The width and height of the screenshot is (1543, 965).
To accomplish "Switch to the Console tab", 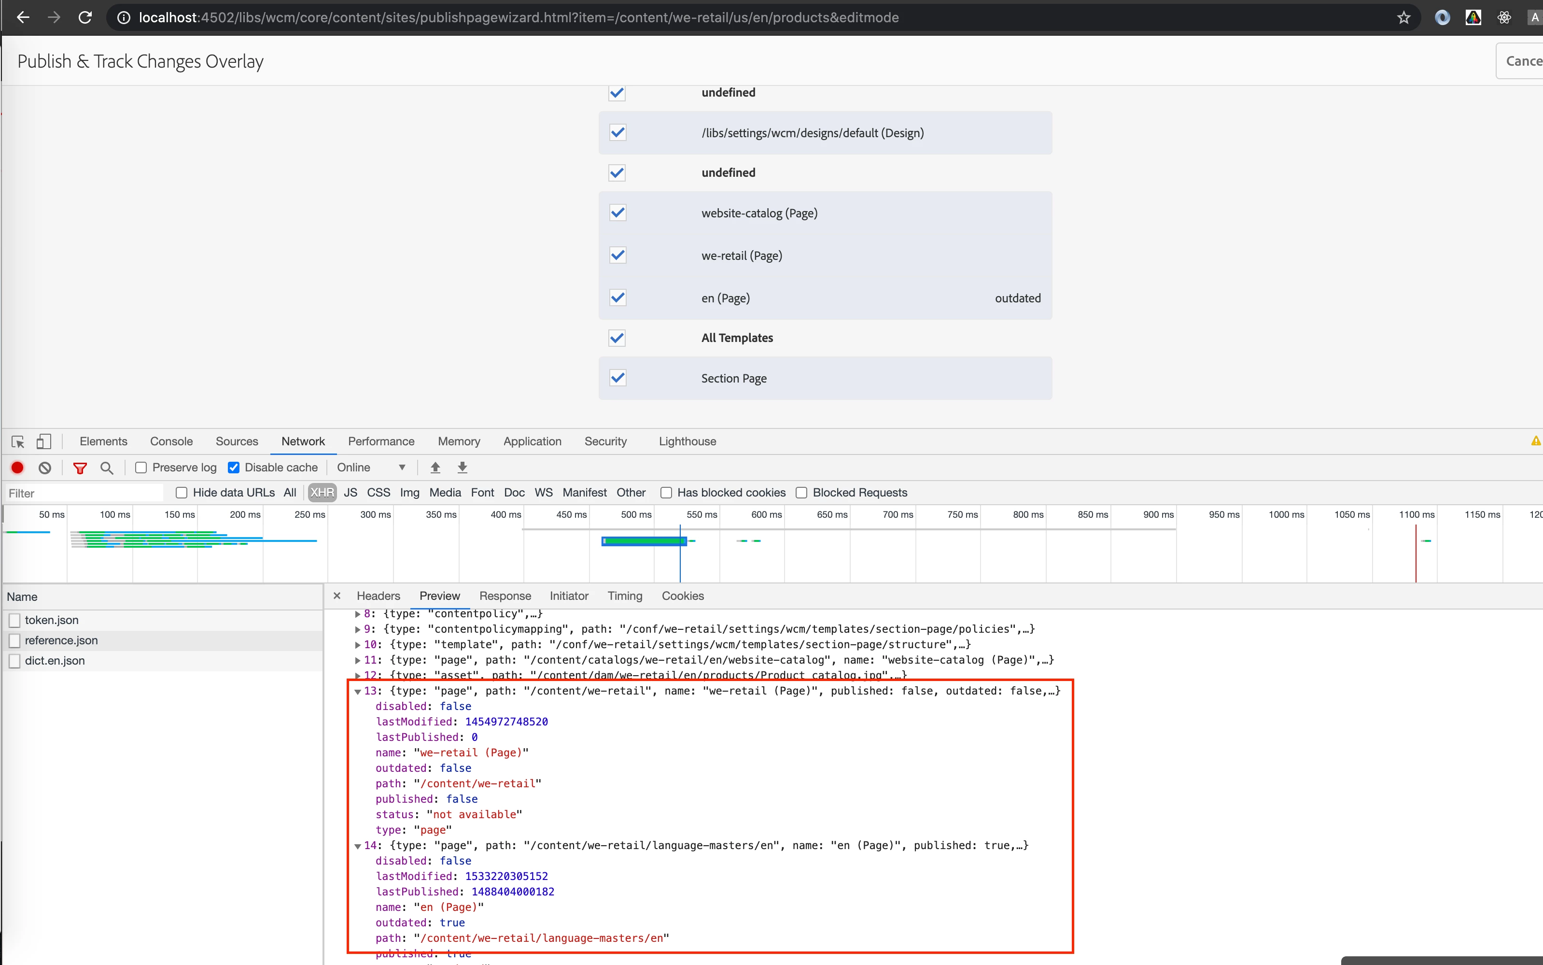I will pos(171,441).
